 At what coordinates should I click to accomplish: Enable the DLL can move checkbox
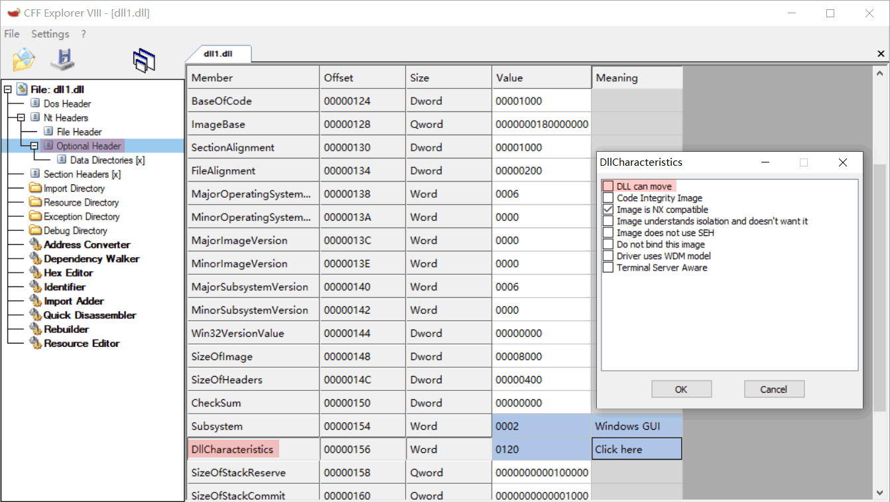[607, 186]
